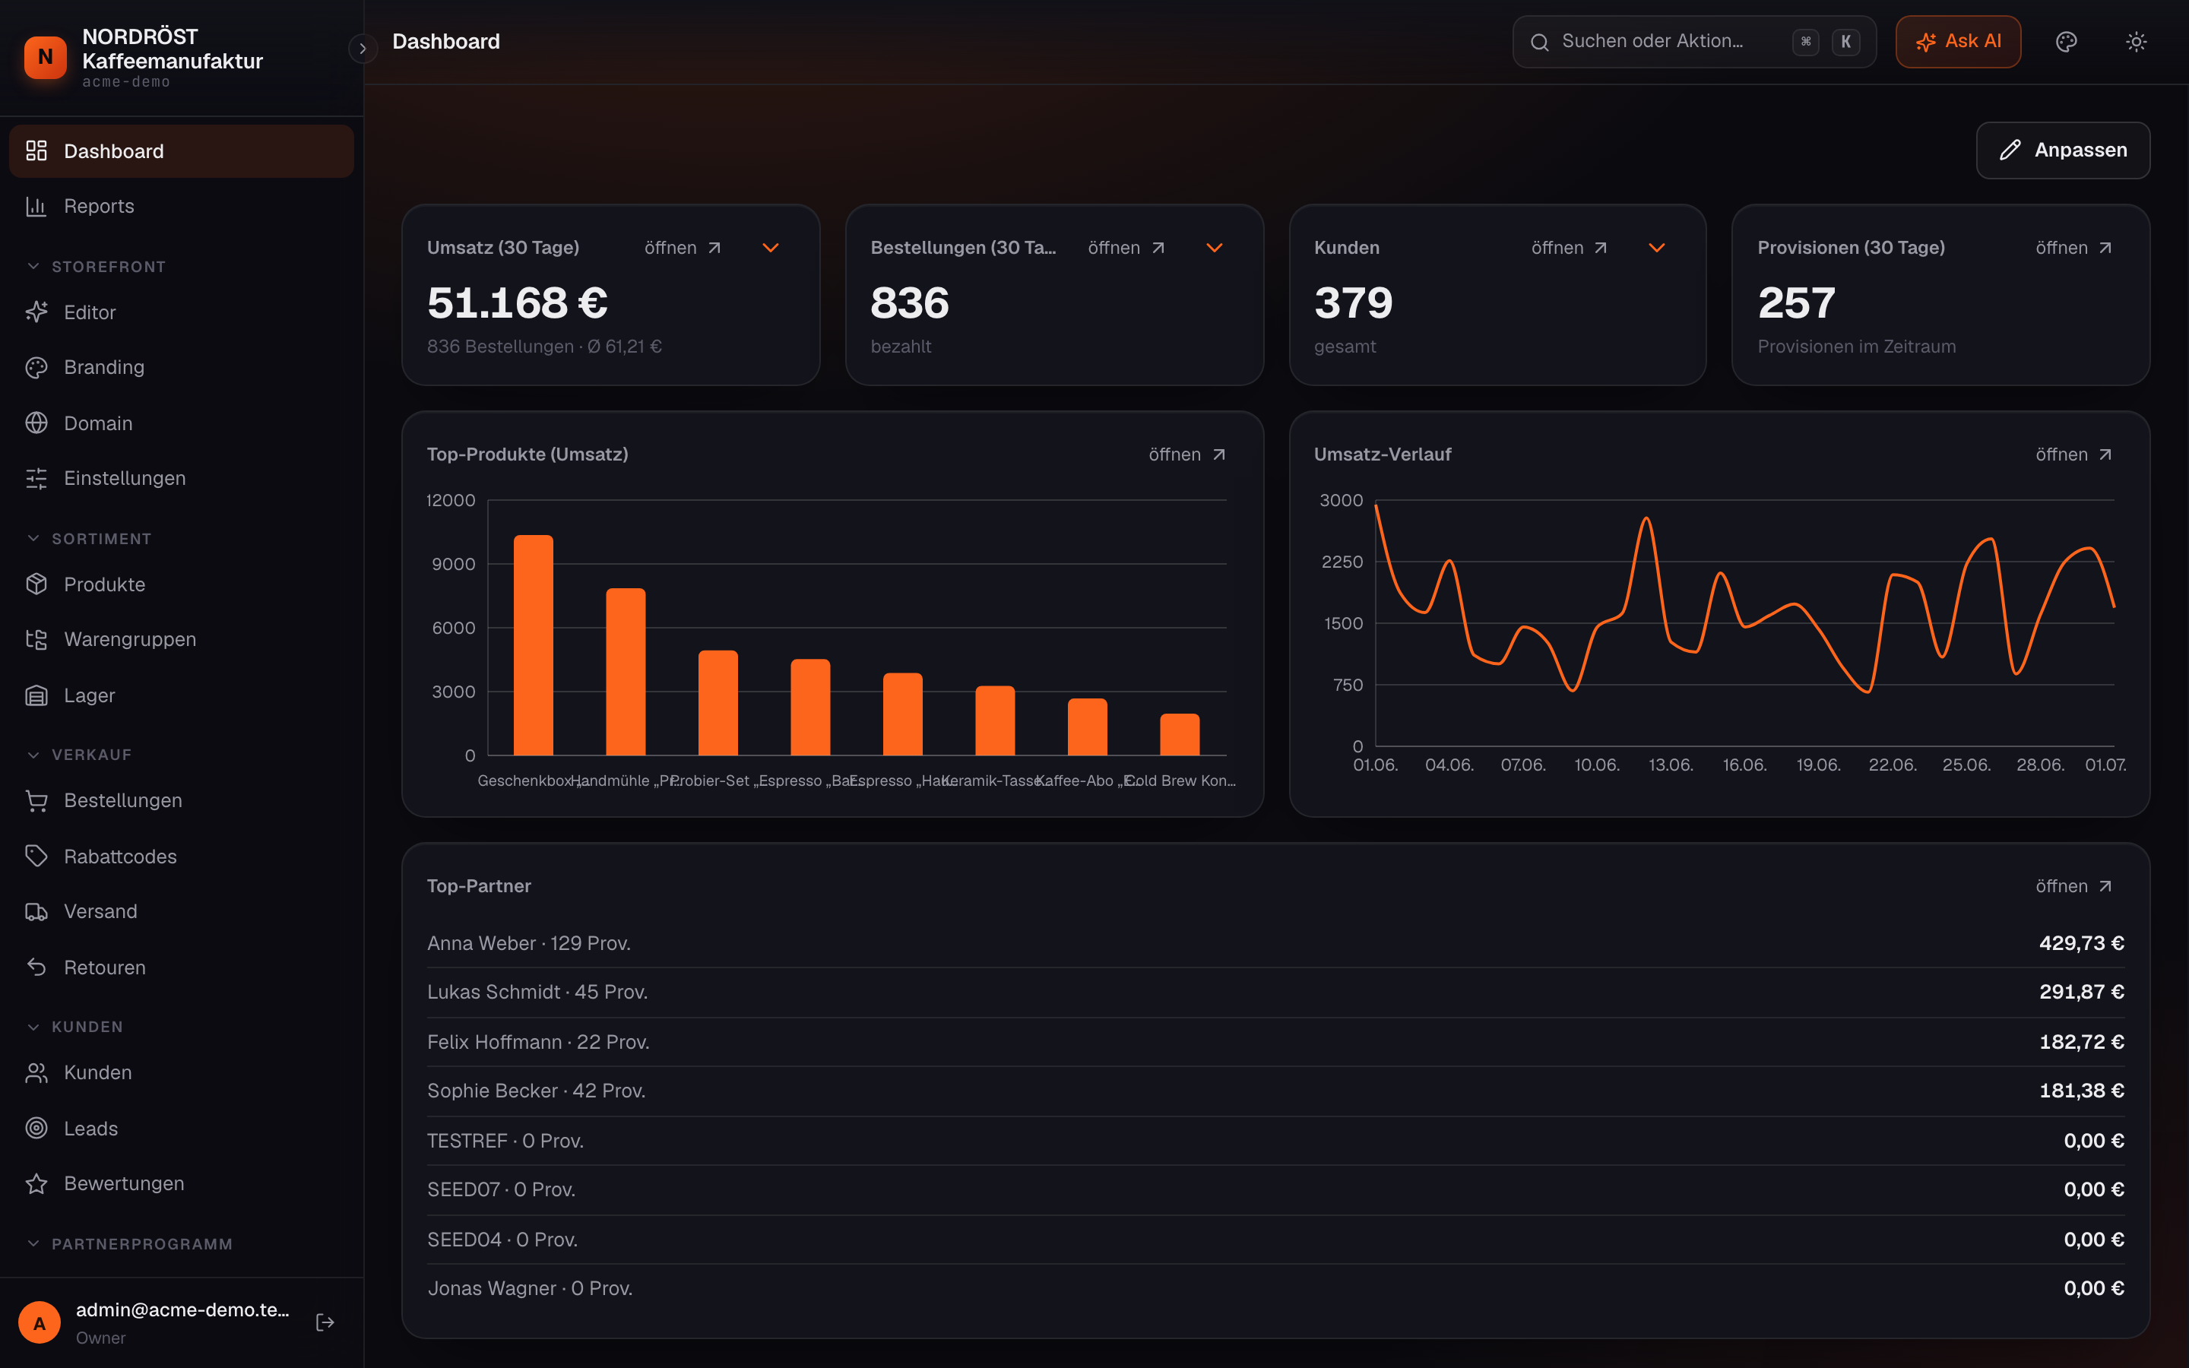Click the Kunden people icon
Screen dimensions: 2189x1368
click(x=36, y=1073)
